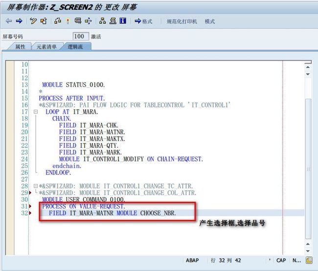
Task: Click the scroll up arrow at top of editor
Action: click(308, 67)
